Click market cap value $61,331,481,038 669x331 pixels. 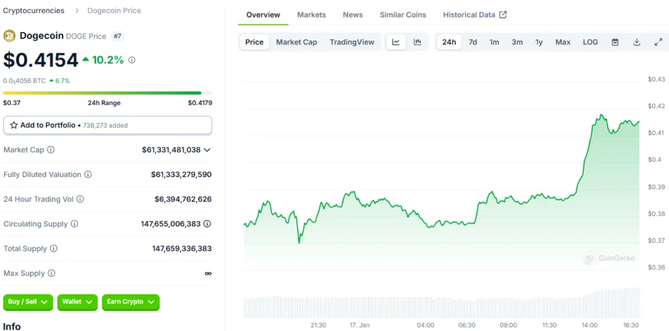pos(171,150)
